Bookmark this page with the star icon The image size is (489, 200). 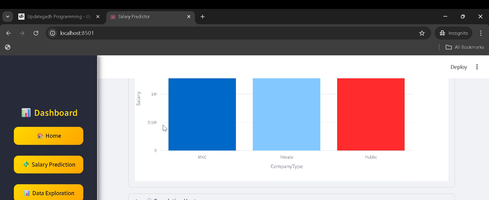422,33
